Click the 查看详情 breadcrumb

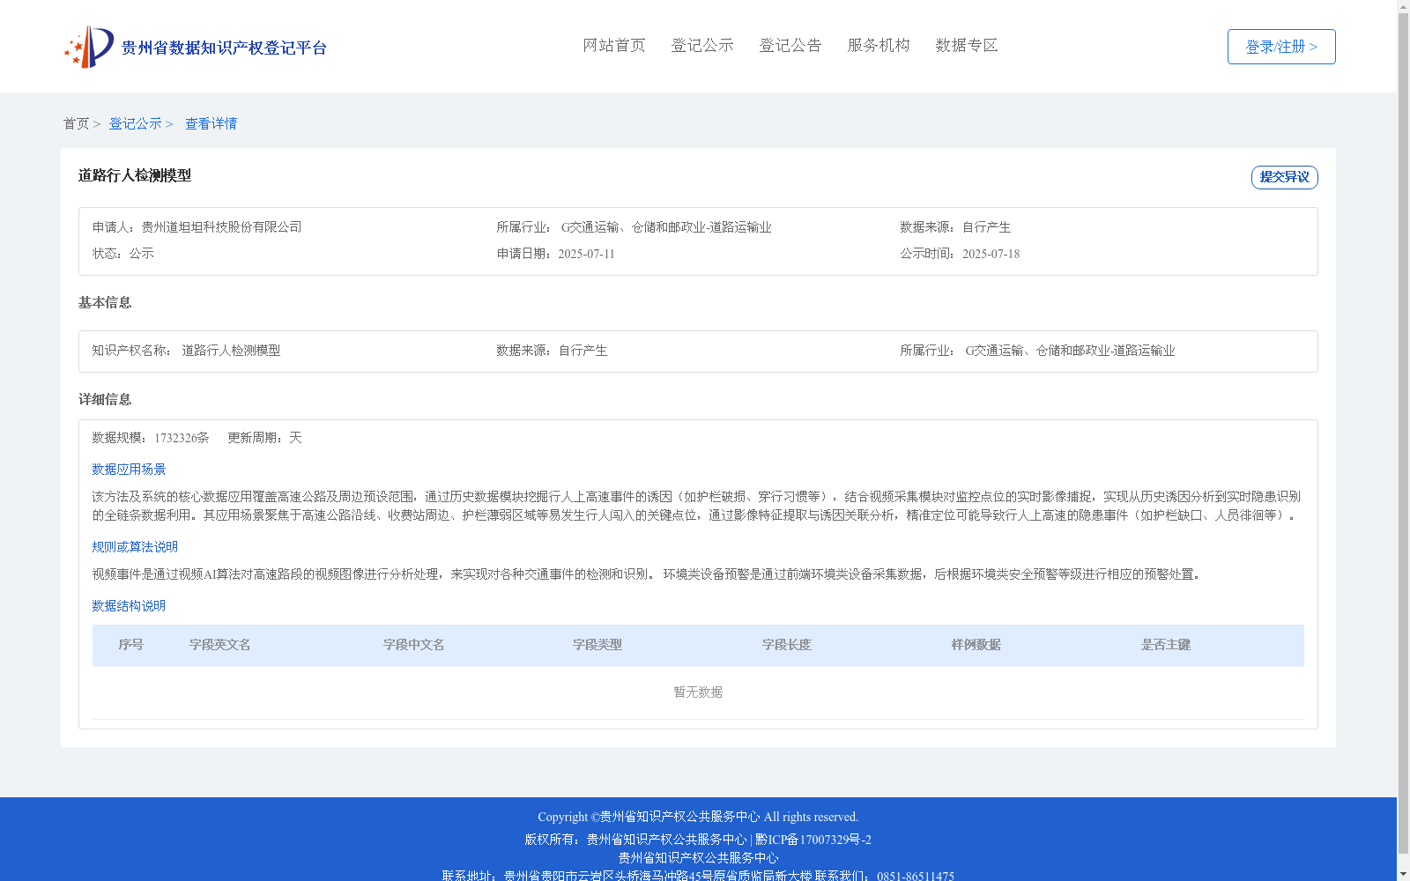coord(211,124)
